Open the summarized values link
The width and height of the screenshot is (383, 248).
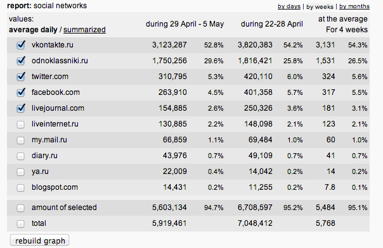[x=84, y=30]
